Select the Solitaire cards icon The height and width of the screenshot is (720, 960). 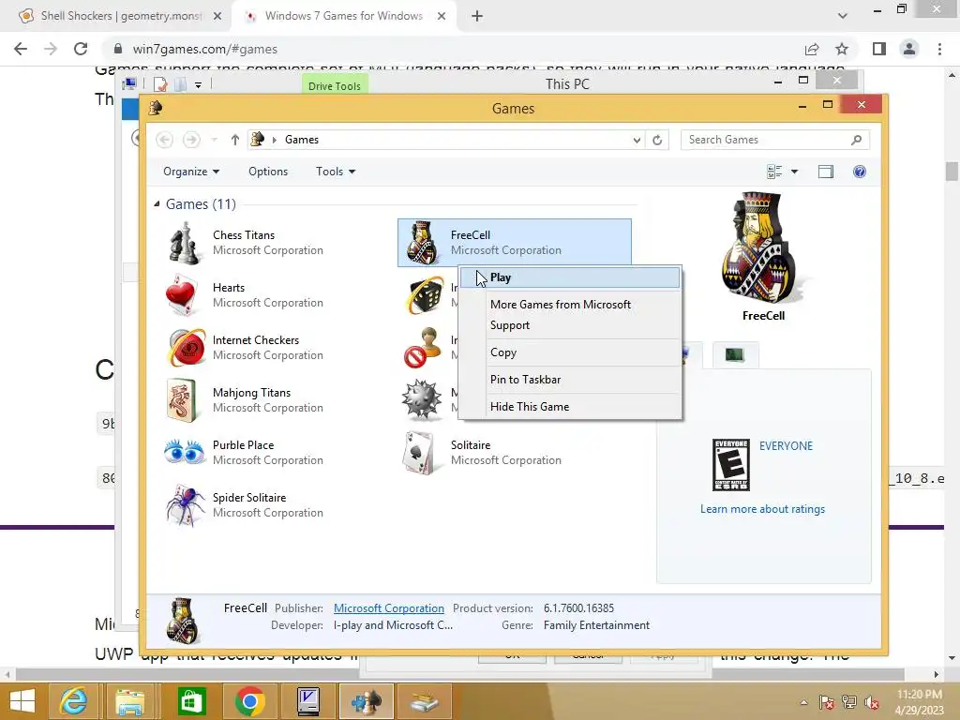click(420, 453)
